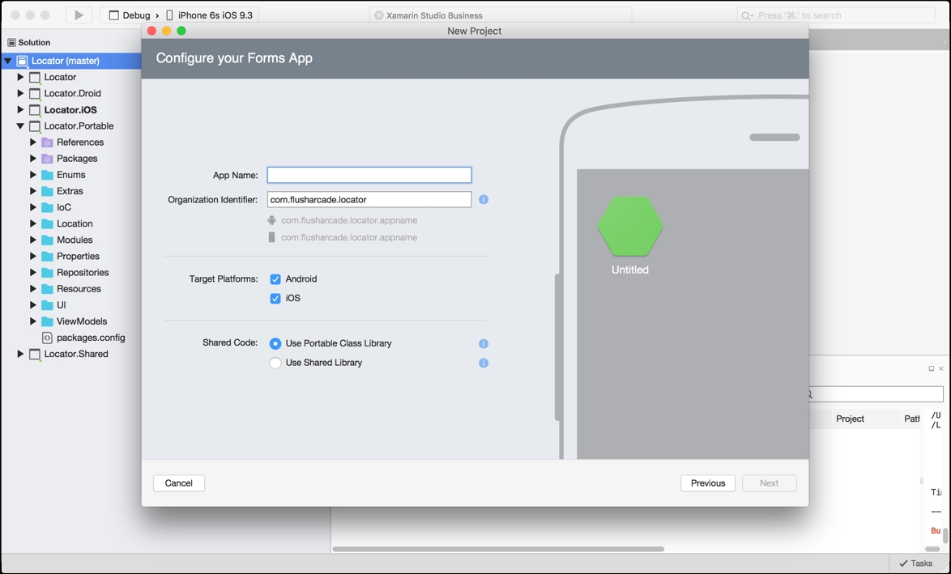This screenshot has width=951, height=574.
Task: Expand the Locator project node
Action: [x=20, y=77]
